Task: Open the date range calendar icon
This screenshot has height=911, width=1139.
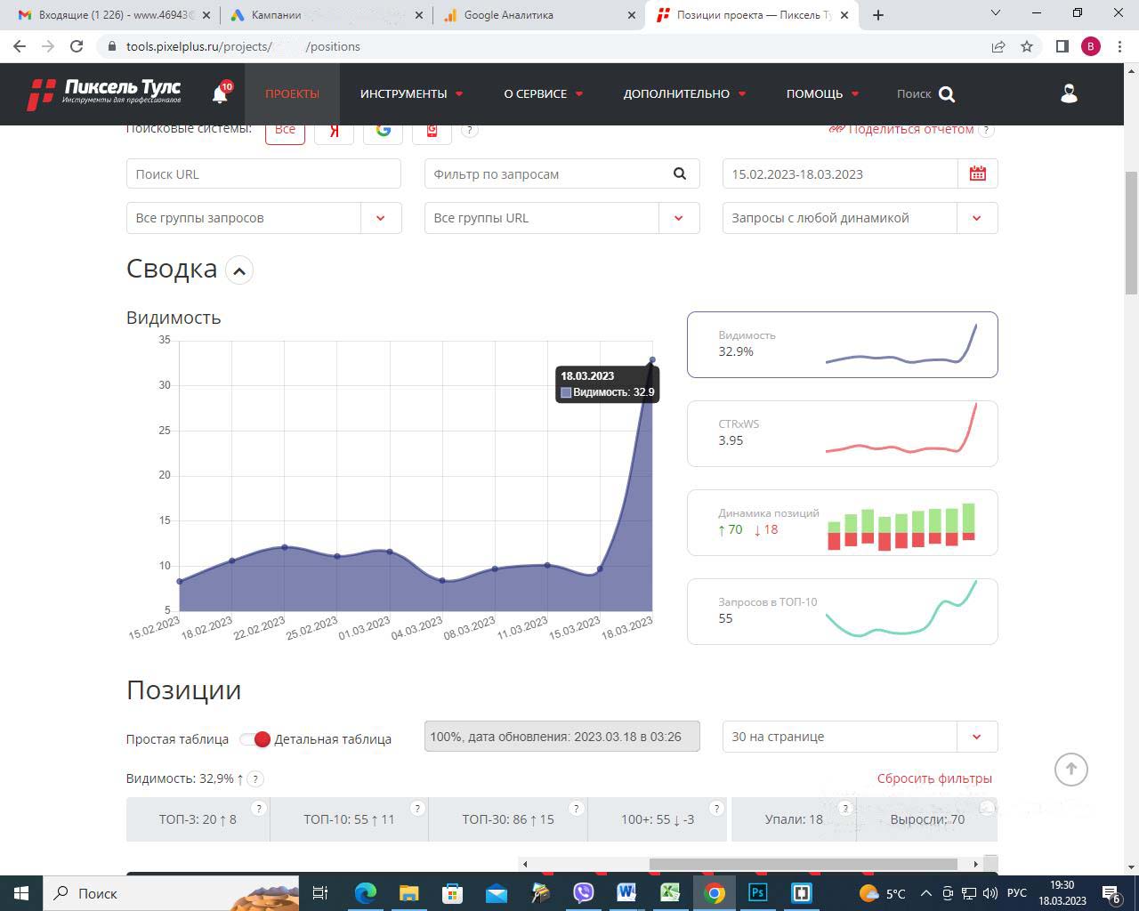Action: [x=977, y=173]
